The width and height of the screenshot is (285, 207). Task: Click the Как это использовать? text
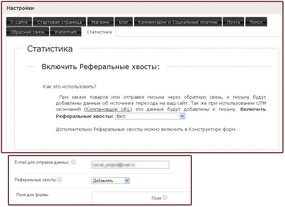70,86
